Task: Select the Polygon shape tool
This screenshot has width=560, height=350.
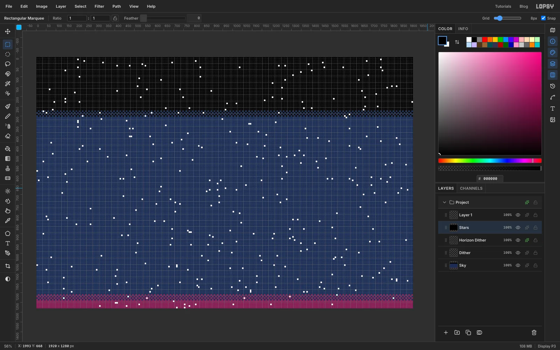Action: (8, 233)
